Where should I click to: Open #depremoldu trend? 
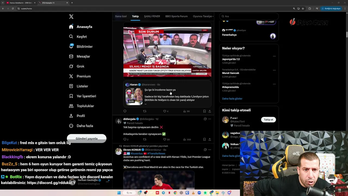click(230, 87)
